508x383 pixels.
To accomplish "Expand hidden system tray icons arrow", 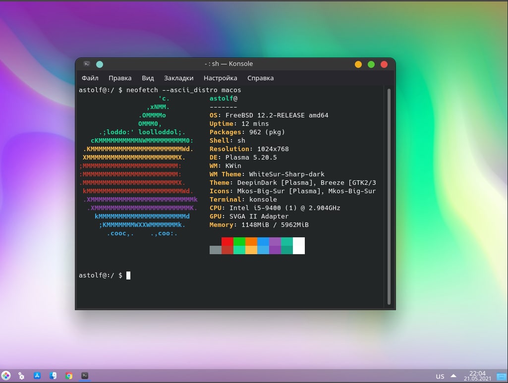I will click(453, 376).
